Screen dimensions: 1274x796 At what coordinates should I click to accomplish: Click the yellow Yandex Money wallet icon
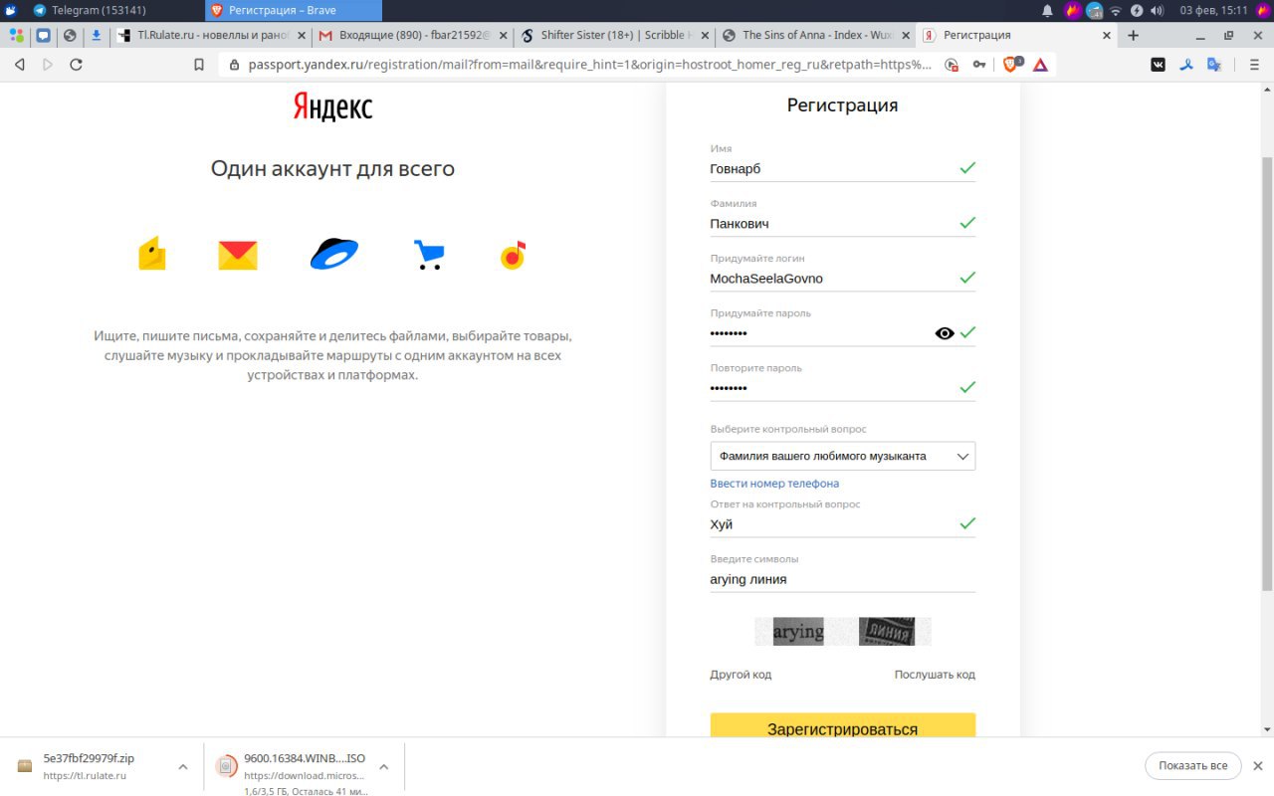(151, 255)
